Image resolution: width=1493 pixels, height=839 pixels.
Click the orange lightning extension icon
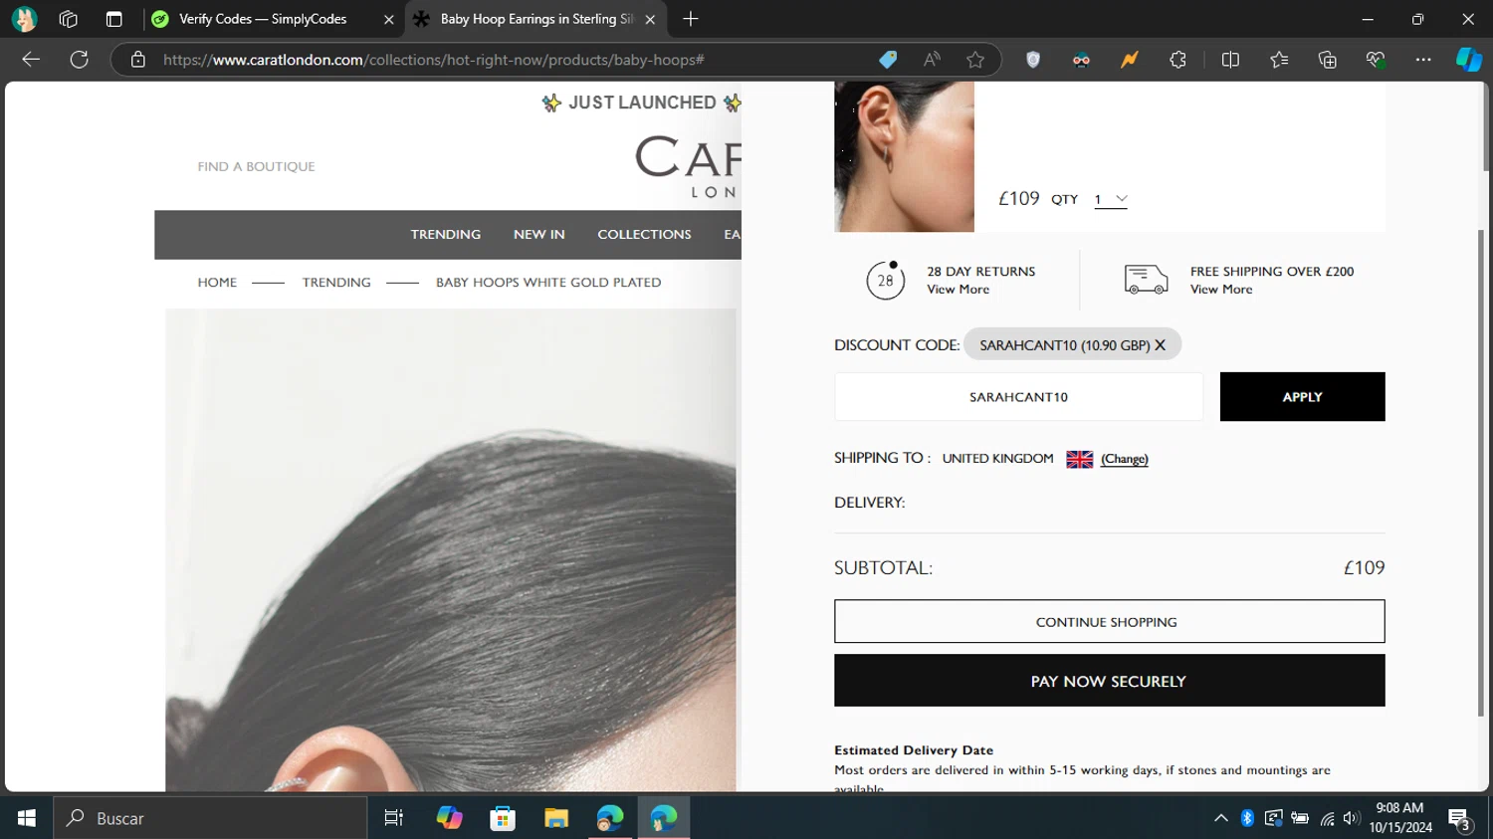click(x=1129, y=60)
